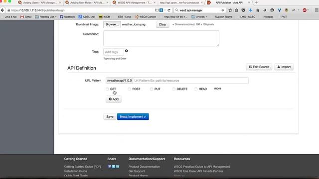Check the PUT method checkbox

[x=151, y=89]
